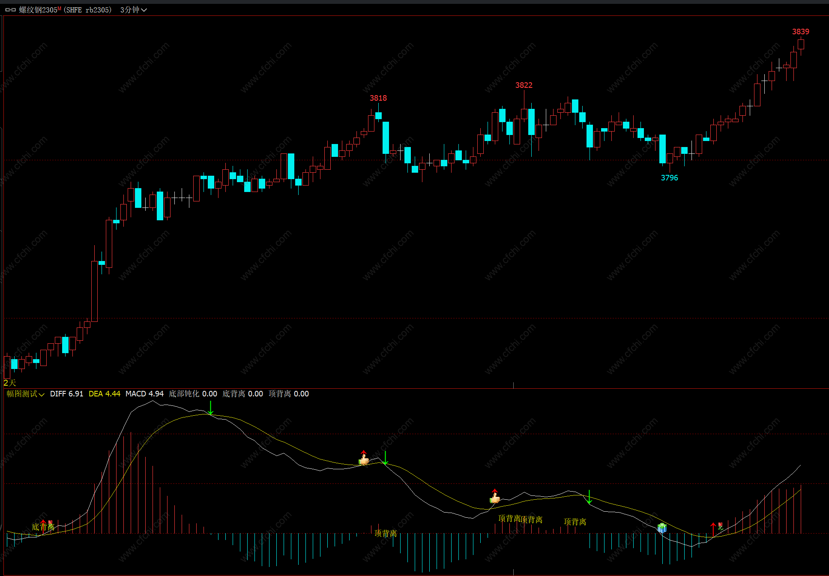Viewport: 829px width, 576px height.
Task: Click the rose flower icon near histogram
Action: coord(720,526)
